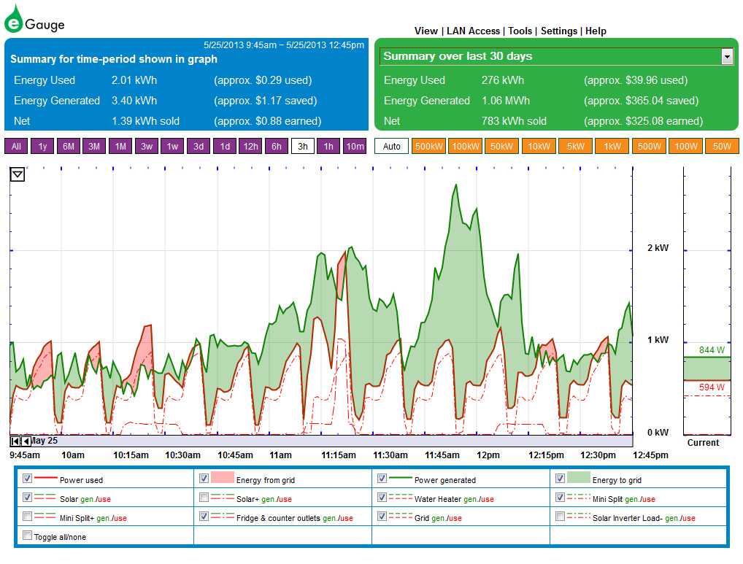
Task: Expand the Summary over last 30 days dropdown
Action: pyautogui.click(x=726, y=57)
